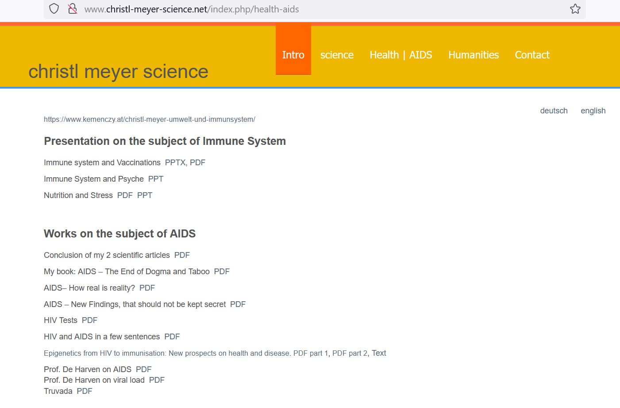Click the shield tracking protection icon
The image size is (620, 408).
54,9
